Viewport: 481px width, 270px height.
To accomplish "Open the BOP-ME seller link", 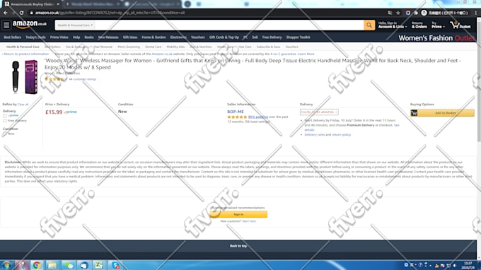I will (x=236, y=112).
